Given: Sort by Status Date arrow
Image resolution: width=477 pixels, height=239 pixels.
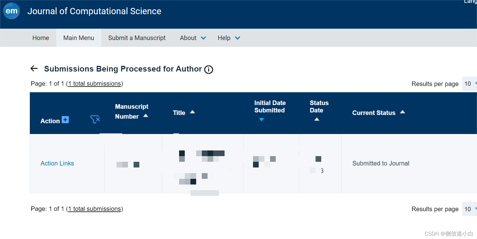Looking at the screenshot, I should pyautogui.click(x=317, y=119).
